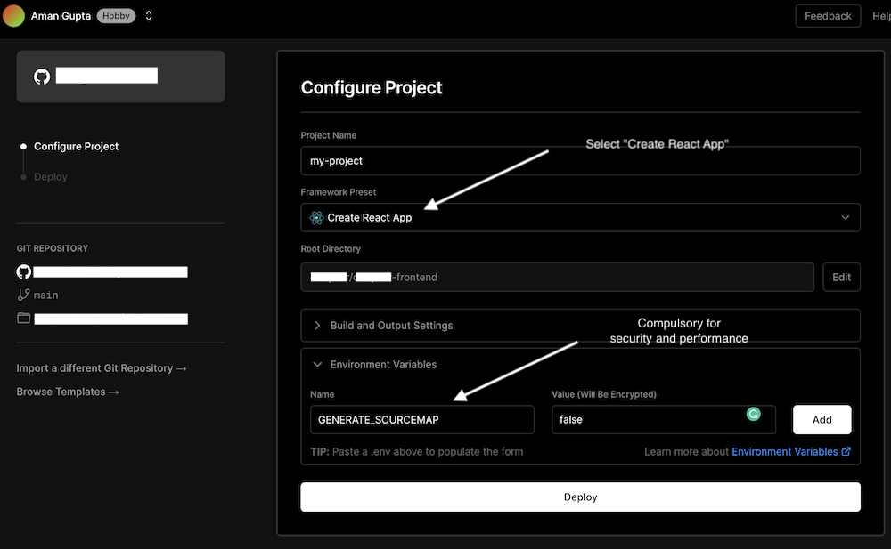
Task: Click Add to save environment variable
Action: pyautogui.click(x=822, y=420)
